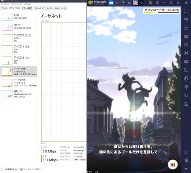Screen dimensions: 191x173
Task: Toggle the mouse cursor lock icon
Action: pyautogui.click(x=186, y=28)
